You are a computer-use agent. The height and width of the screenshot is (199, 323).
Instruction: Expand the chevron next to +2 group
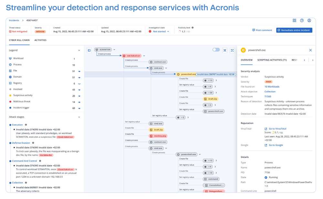(x=188, y=117)
